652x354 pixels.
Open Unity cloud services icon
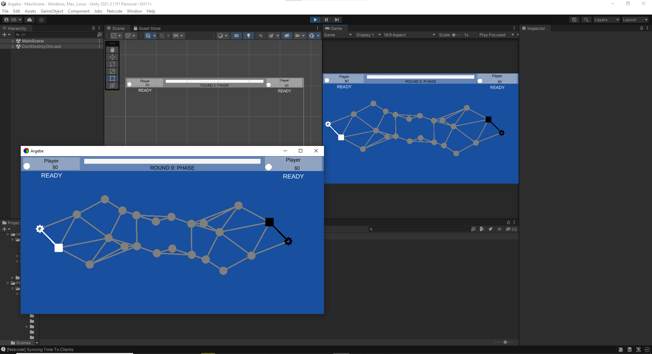(30, 20)
